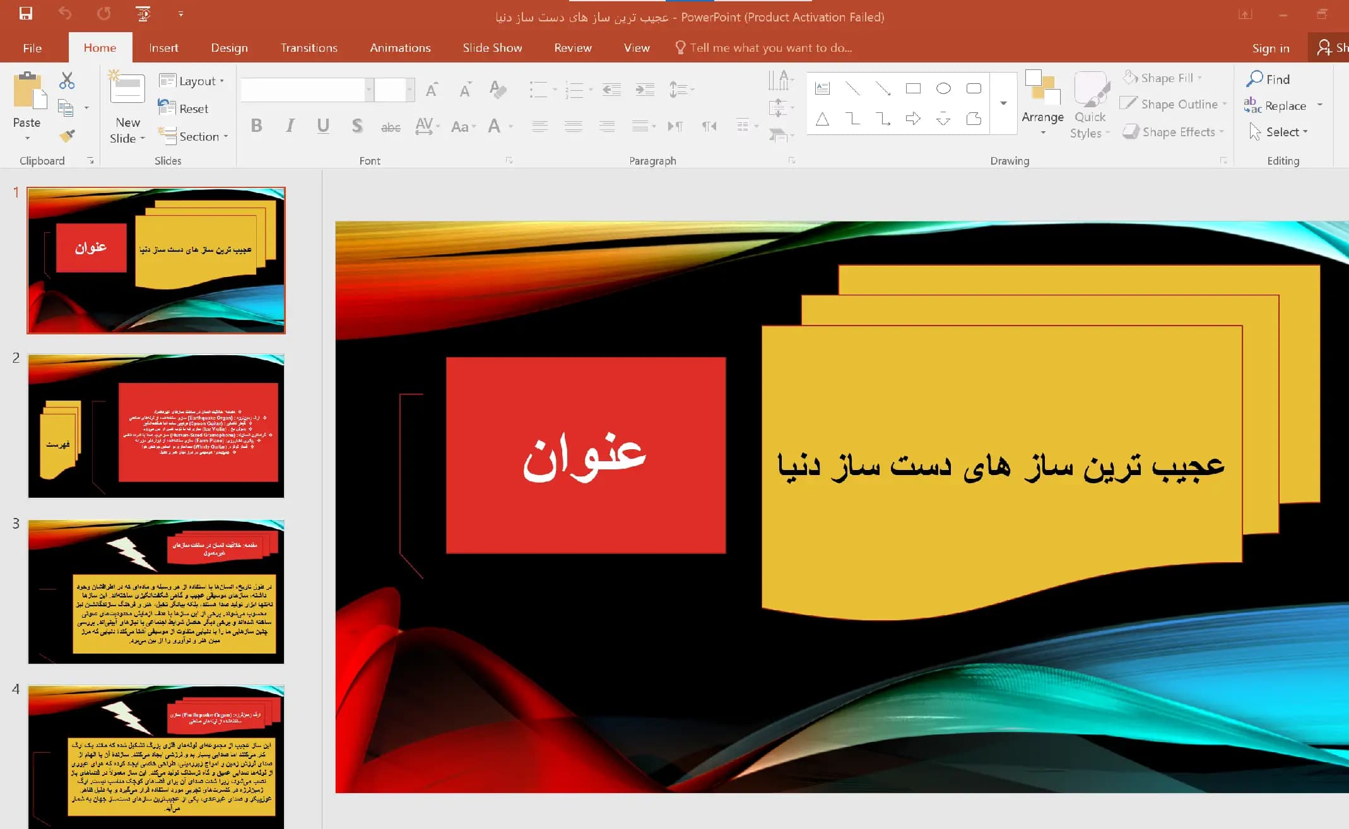Click the Find button

[1269, 79]
